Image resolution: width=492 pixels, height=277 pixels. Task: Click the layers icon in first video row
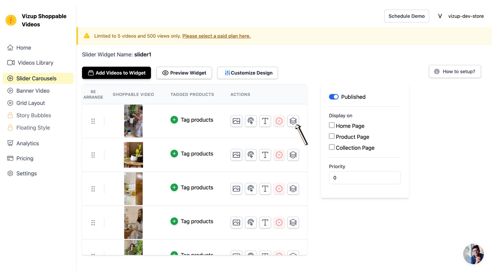[x=293, y=121]
